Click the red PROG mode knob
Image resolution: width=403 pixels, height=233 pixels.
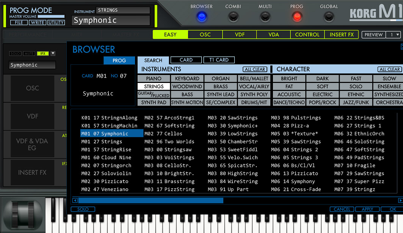point(297,17)
